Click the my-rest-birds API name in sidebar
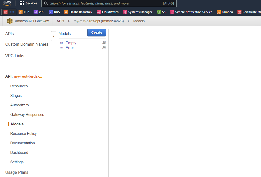Screen dimensions: 261x177 point(28,76)
